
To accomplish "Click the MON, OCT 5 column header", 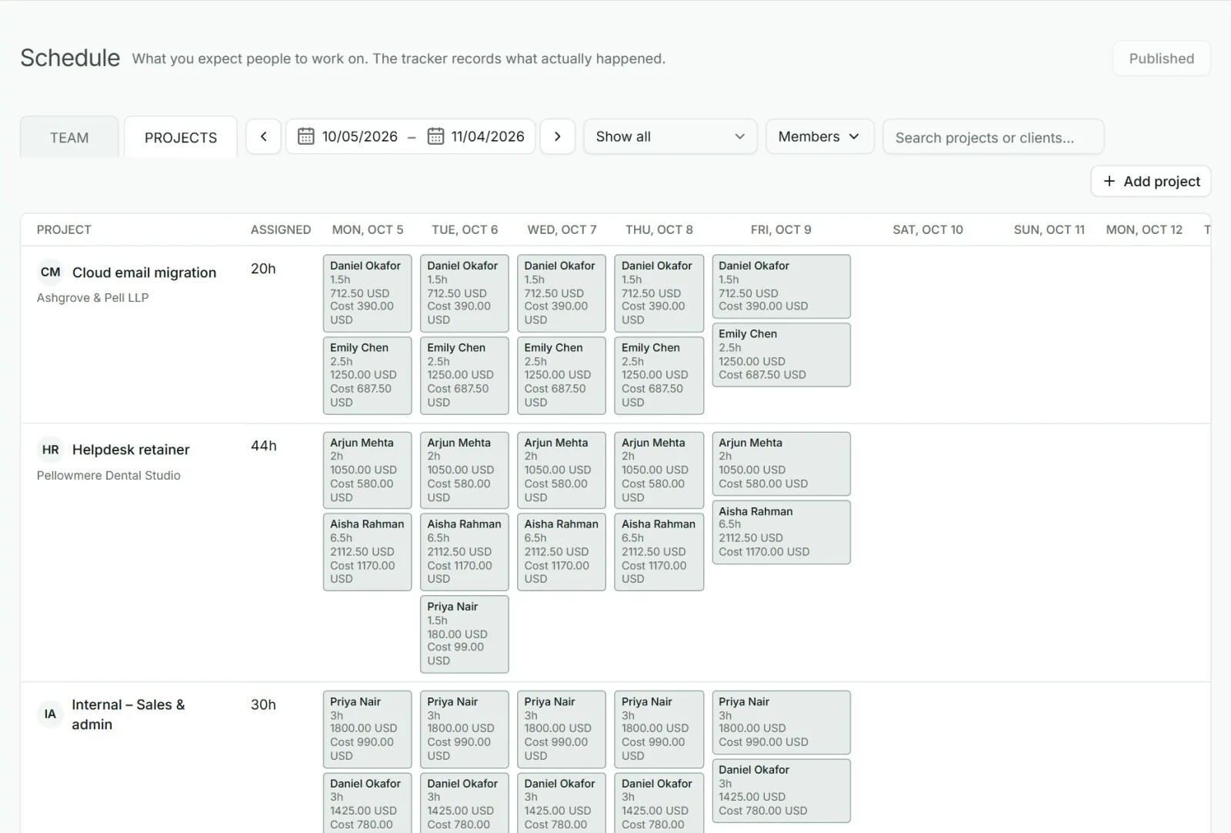I will pos(368,229).
